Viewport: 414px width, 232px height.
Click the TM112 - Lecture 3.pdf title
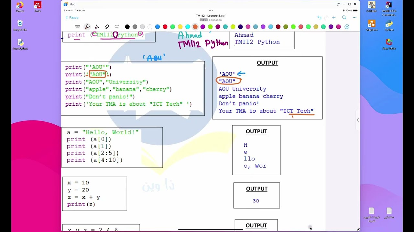(211, 16)
